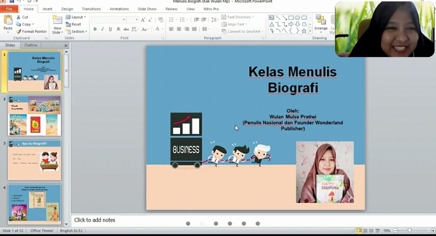Click Convert to SmartArt
436x236 pixels.
coord(242,31)
